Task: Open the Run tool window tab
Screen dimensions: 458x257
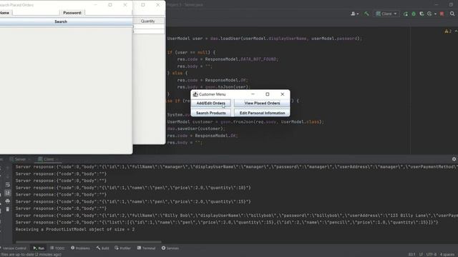Action: 39,248
